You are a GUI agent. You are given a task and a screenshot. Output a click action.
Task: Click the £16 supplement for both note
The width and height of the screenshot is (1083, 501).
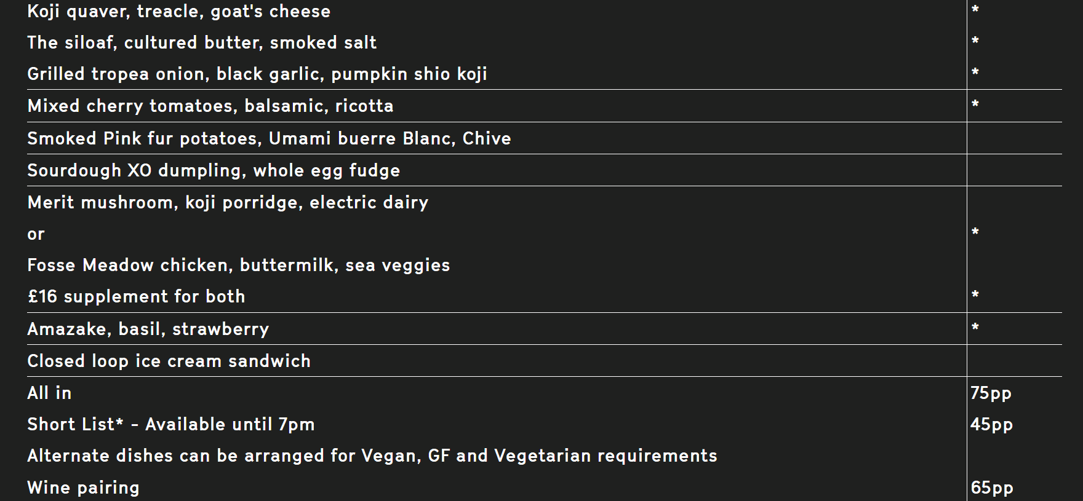click(136, 297)
